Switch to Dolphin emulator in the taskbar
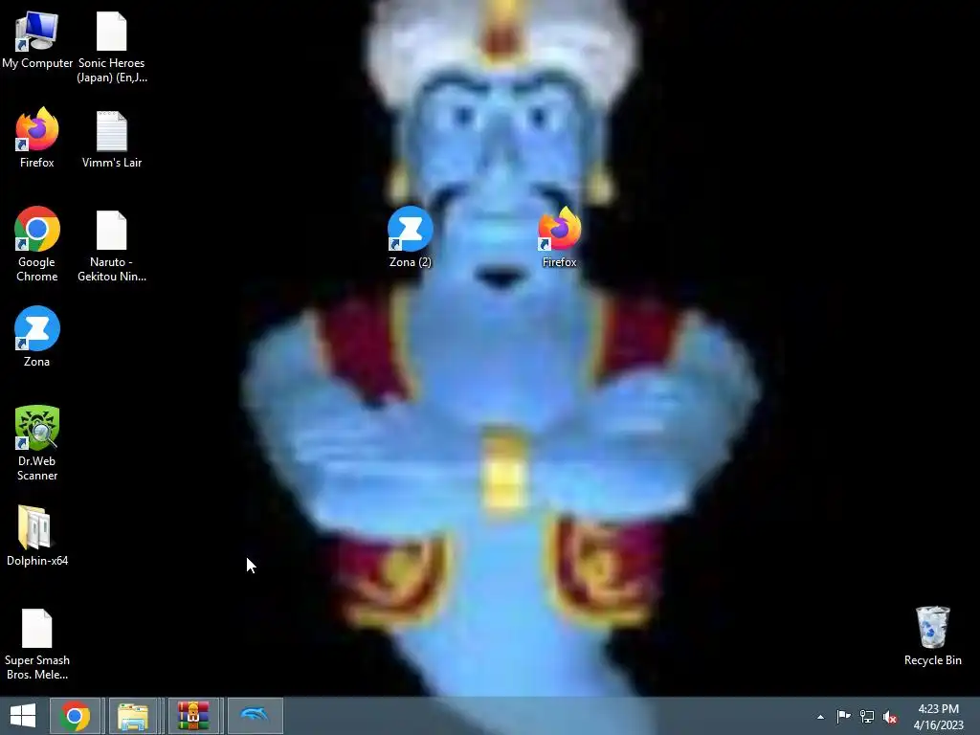 click(x=255, y=716)
